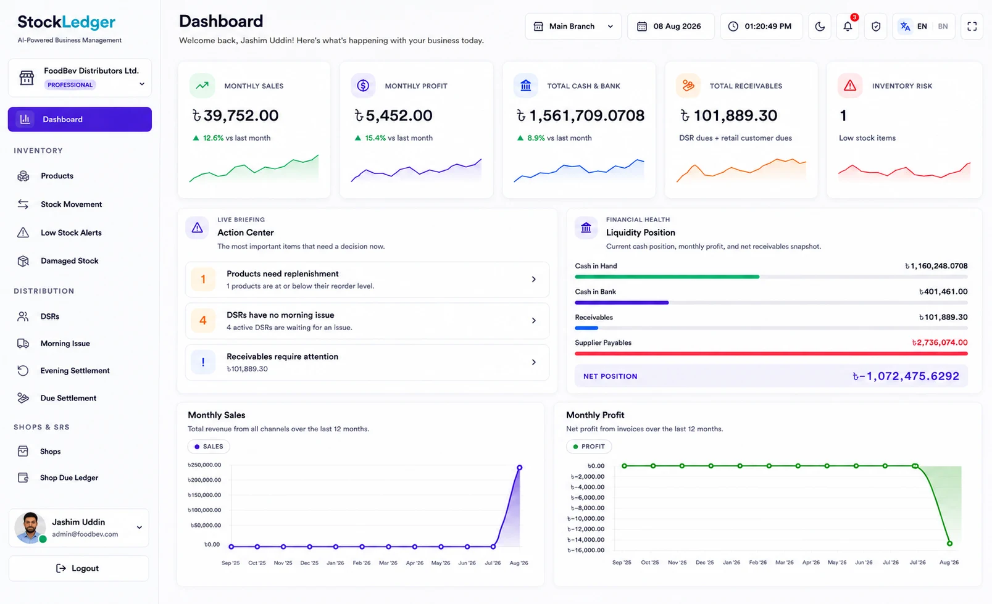
Task: Click the Inventory Risk low stock card
Action: (x=904, y=130)
